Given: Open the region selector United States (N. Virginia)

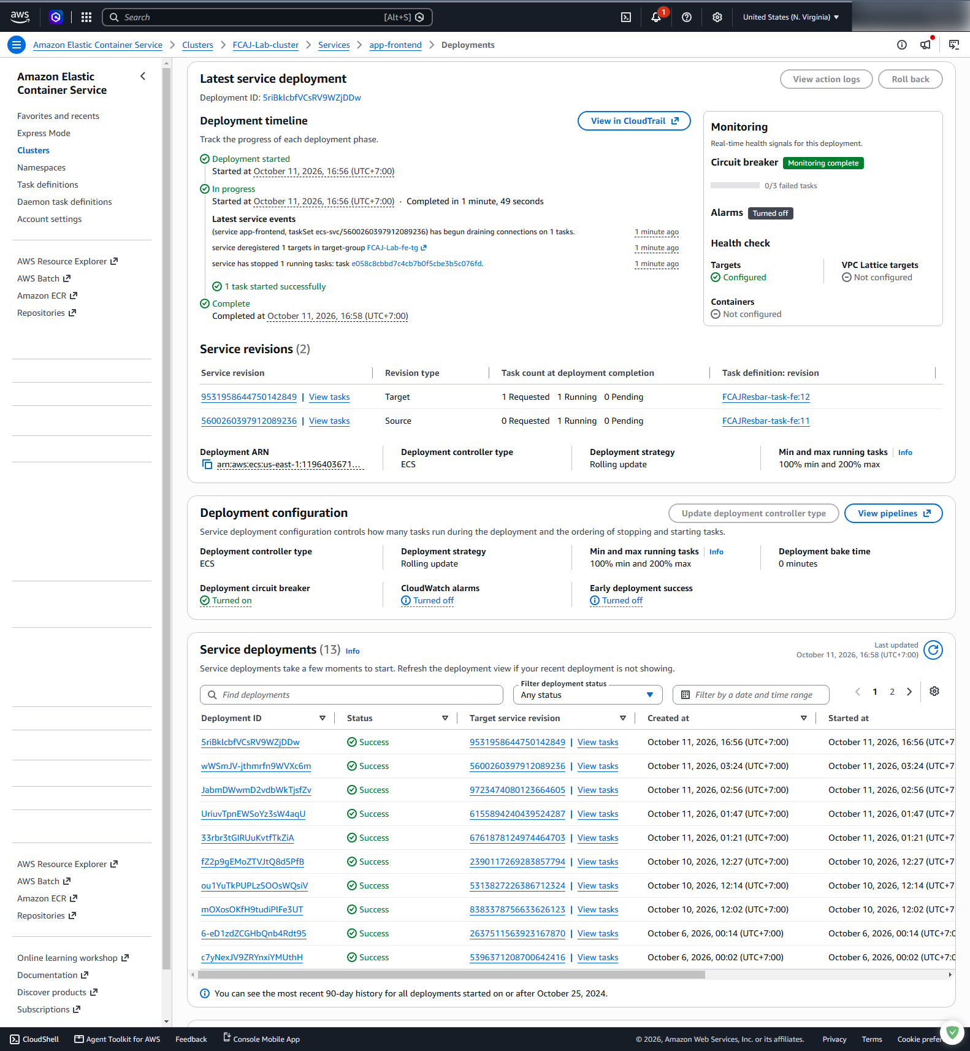Looking at the screenshot, I should click(x=791, y=17).
